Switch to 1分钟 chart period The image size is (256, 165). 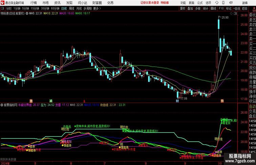[17, 8]
